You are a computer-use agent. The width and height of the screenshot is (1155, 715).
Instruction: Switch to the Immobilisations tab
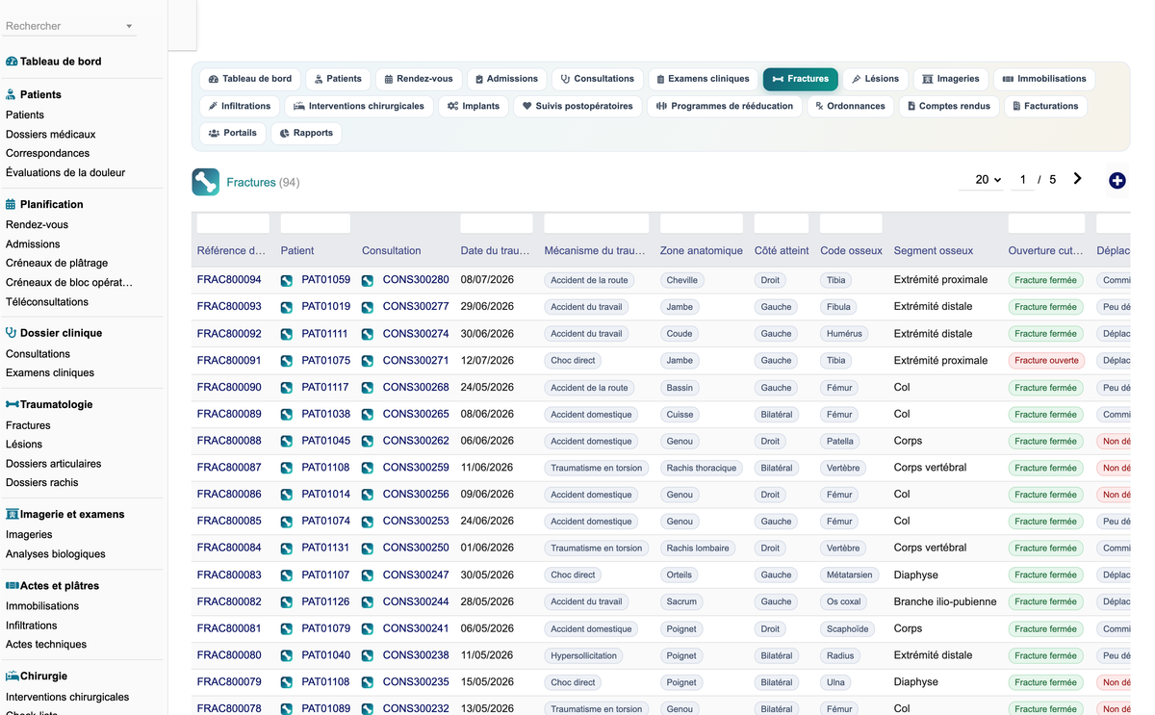coord(1044,79)
